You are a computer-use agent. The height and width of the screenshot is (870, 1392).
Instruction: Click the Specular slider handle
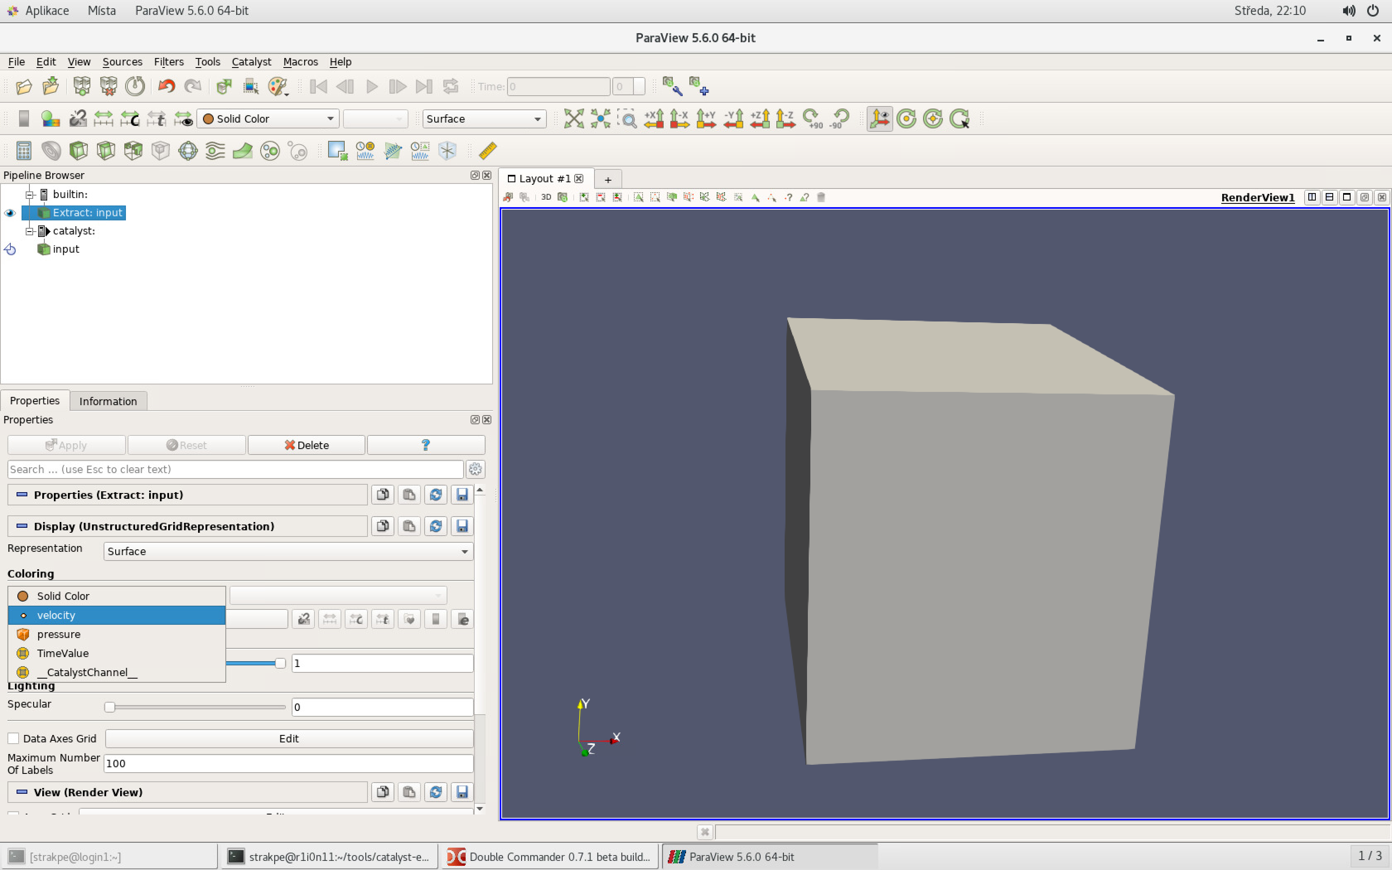pyautogui.click(x=109, y=707)
